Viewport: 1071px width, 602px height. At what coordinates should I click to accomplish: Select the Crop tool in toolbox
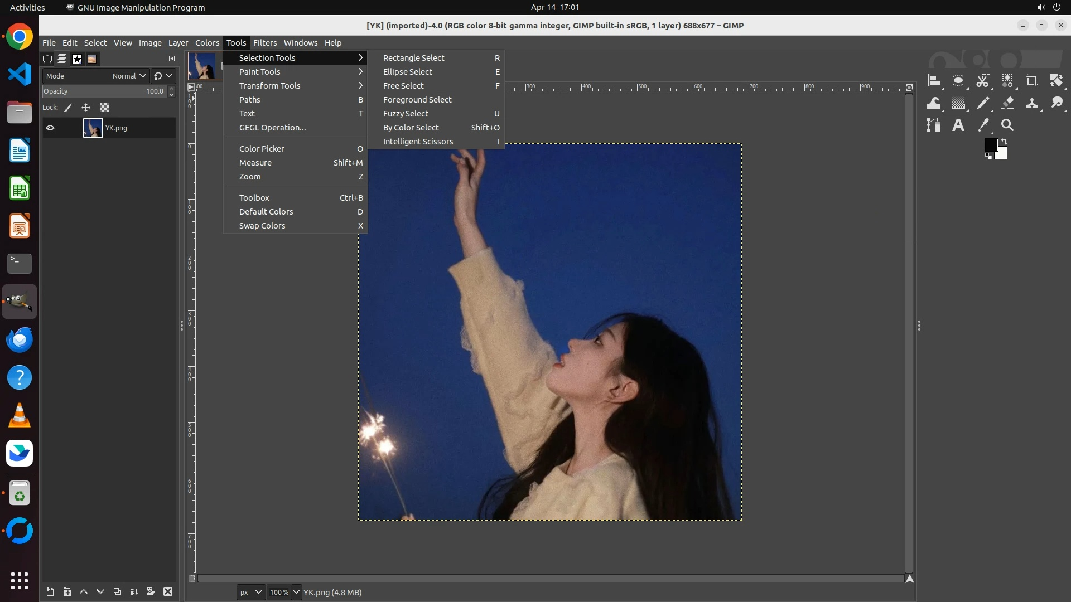[x=1031, y=81]
